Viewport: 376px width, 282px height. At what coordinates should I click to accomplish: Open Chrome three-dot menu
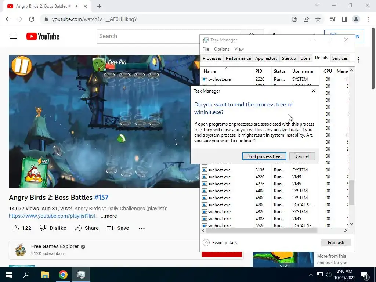368,19
